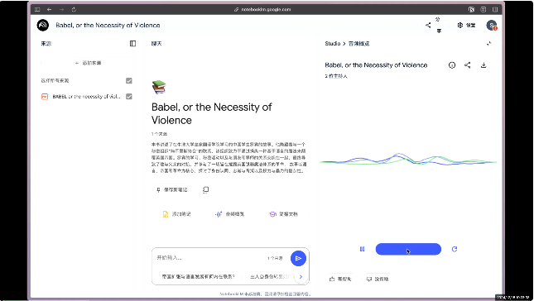The width and height of the screenshot is (534, 301).
Task: Click the PDF icon of the BABEL source
Action: (x=45, y=97)
